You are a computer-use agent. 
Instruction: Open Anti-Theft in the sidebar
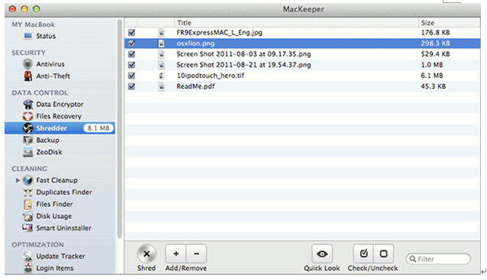53,76
